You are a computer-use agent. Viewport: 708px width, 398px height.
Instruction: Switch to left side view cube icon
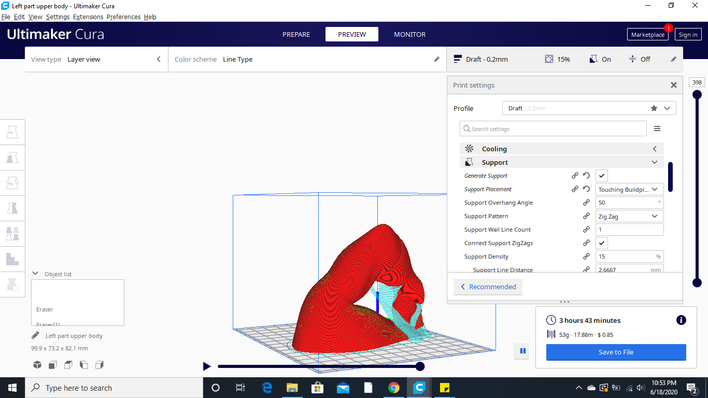(84, 365)
